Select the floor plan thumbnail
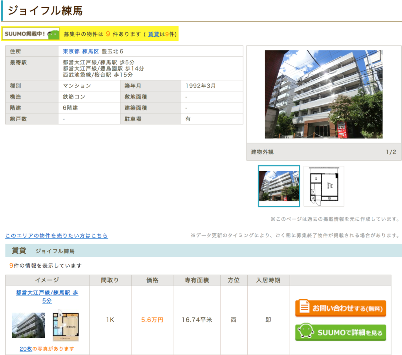 coord(324,186)
